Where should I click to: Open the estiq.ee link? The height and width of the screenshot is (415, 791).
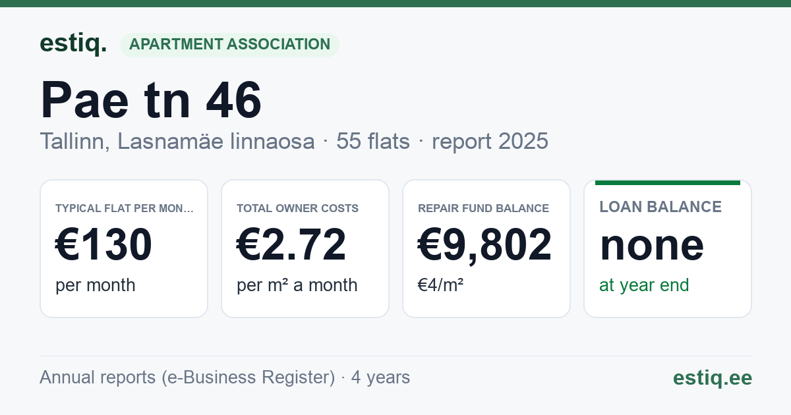[713, 377]
